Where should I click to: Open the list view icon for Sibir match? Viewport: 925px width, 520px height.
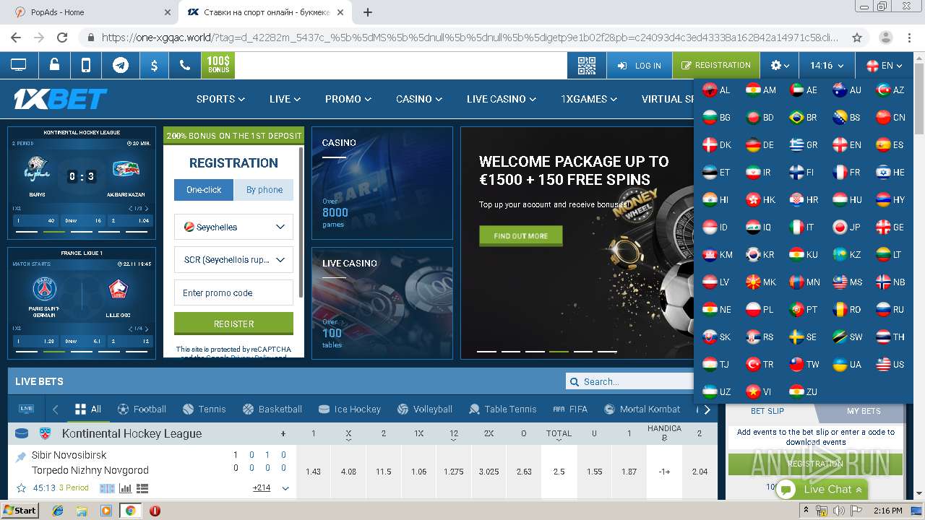142,488
